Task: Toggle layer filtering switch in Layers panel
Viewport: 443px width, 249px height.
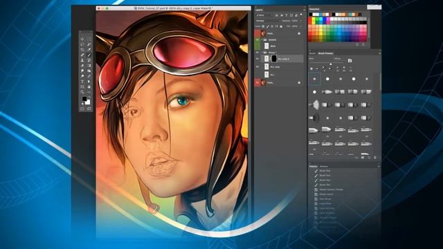Action: (x=301, y=15)
